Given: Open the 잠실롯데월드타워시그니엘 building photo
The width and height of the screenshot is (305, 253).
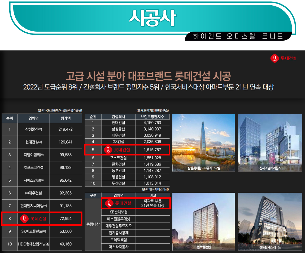Looking at the screenshot, I should pos(203,143).
